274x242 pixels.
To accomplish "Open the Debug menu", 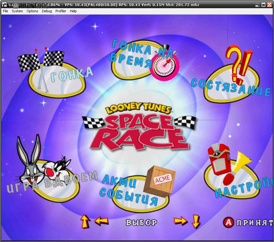I will pyautogui.click(x=47, y=11).
